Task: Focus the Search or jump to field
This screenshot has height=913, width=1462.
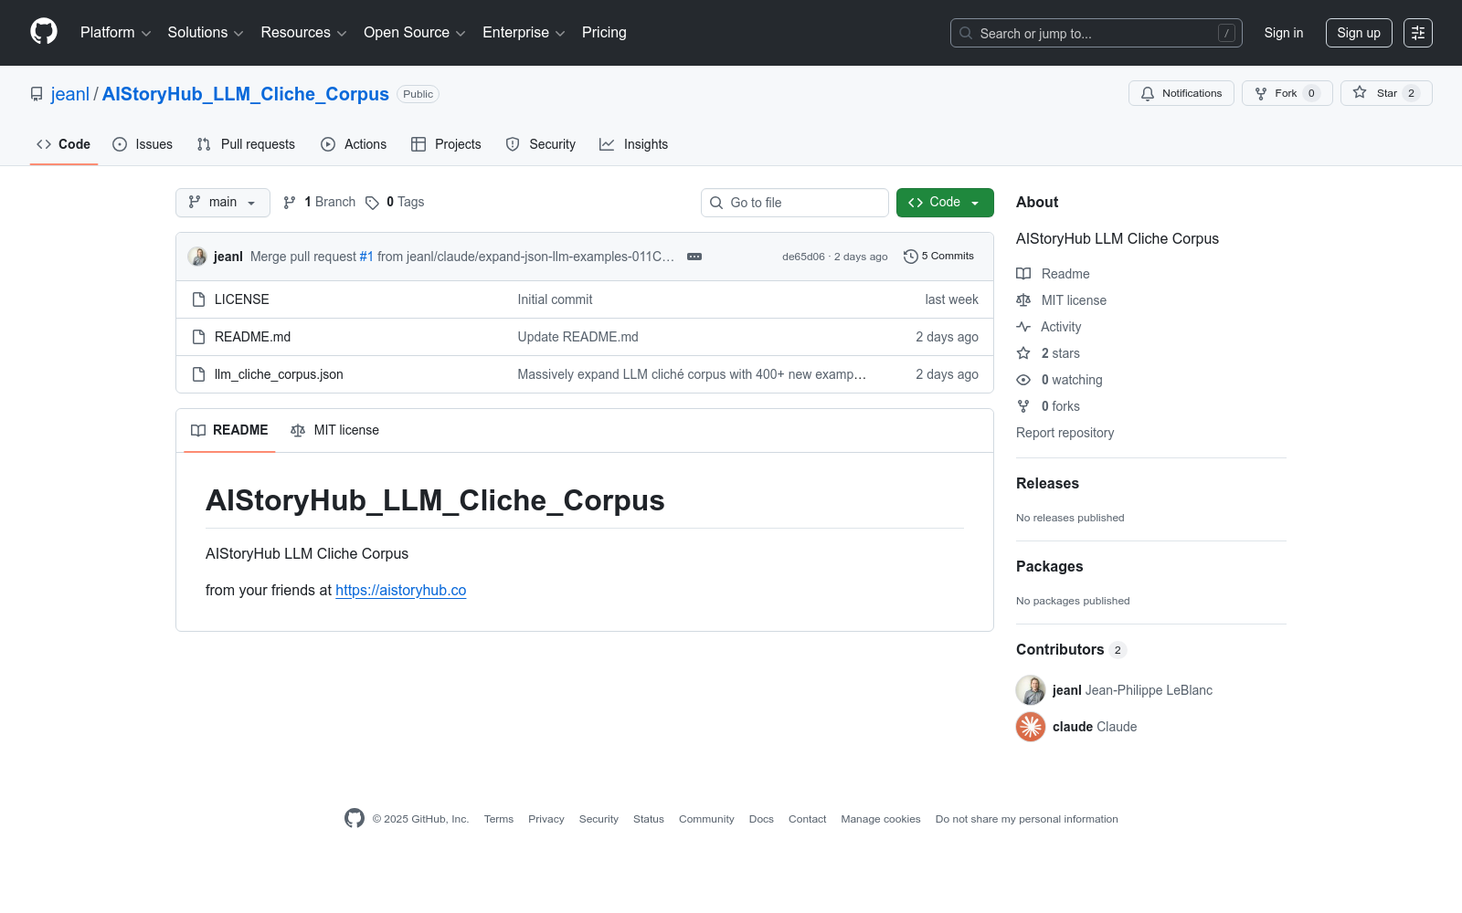Action: tap(1096, 33)
